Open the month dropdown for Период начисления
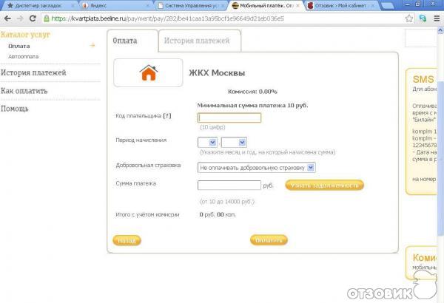The height and width of the screenshot is (303, 444). (x=207, y=142)
